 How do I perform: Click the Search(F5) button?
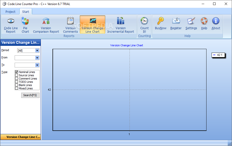[30, 95]
